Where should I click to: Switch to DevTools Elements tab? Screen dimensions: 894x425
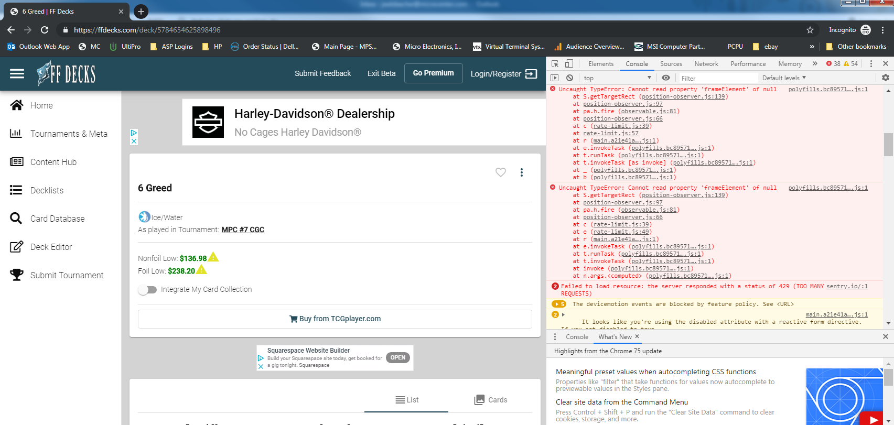pos(601,64)
